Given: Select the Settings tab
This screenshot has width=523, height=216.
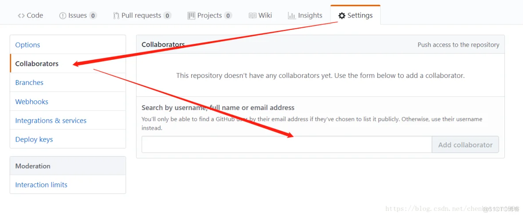Looking at the screenshot, I should [355, 15].
